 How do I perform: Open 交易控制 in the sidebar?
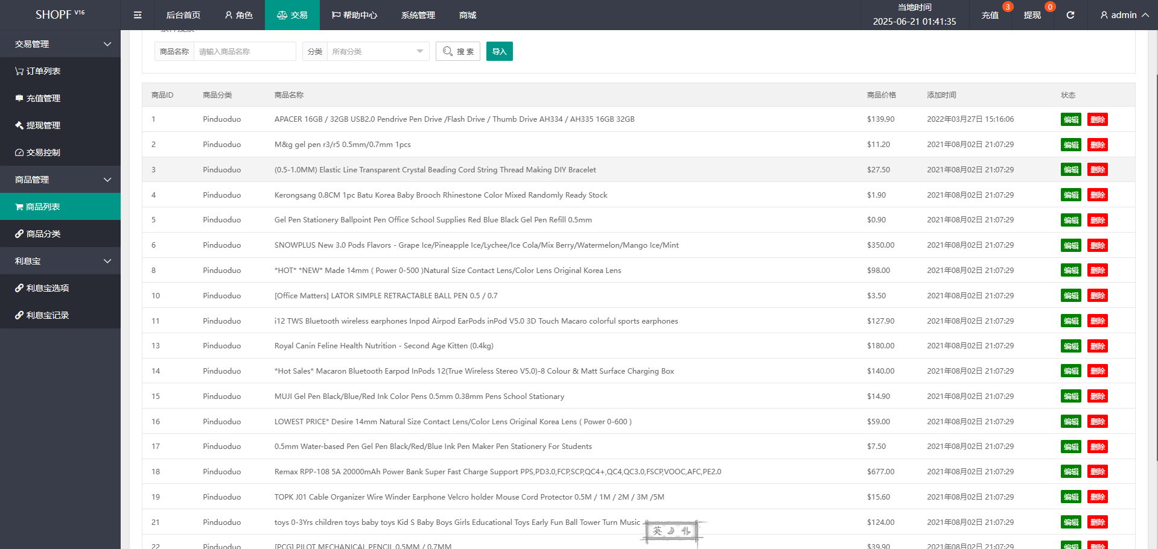pos(37,152)
